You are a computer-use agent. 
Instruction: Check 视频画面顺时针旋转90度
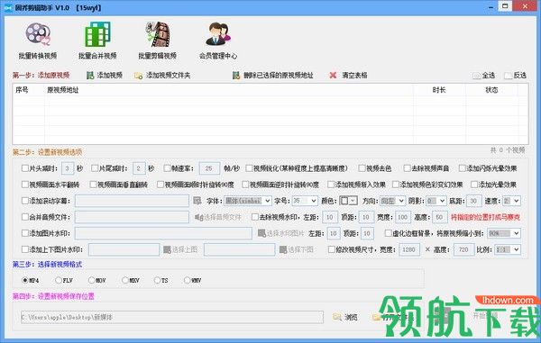click(160, 185)
